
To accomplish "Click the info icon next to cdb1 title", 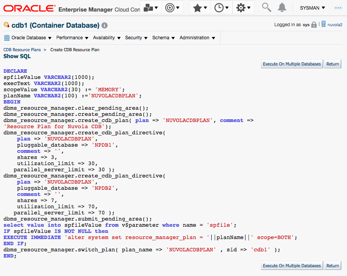I will point(105,25).
